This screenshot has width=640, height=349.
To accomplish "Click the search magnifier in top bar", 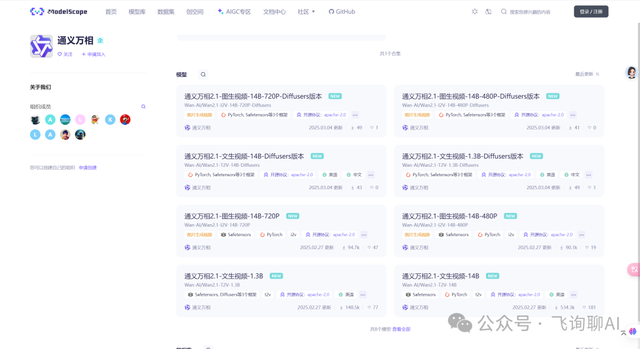I will coord(504,11).
